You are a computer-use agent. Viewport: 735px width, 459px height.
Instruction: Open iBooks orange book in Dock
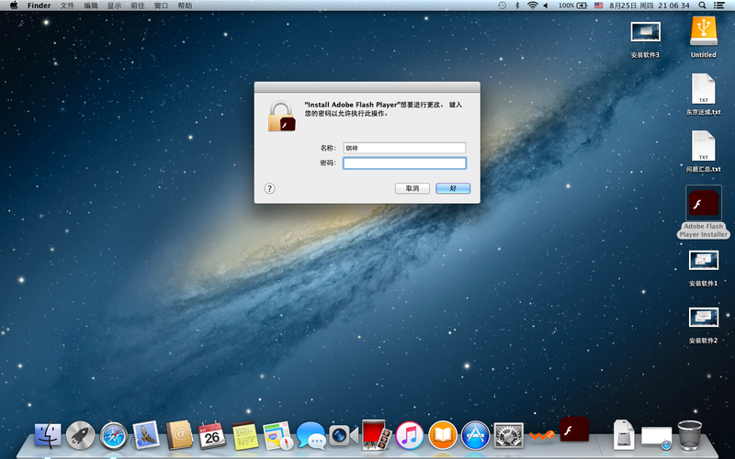coord(443,435)
